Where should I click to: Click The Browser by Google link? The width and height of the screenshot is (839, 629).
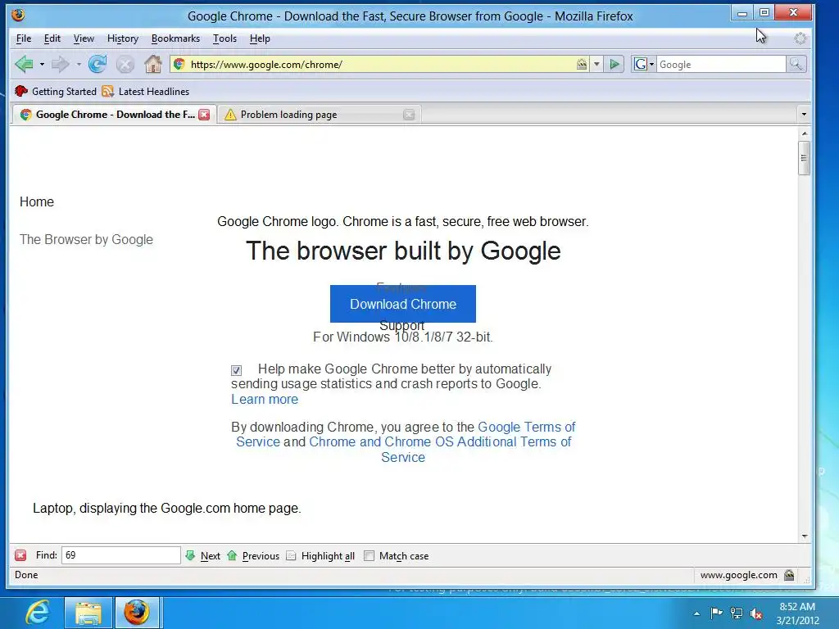point(86,239)
